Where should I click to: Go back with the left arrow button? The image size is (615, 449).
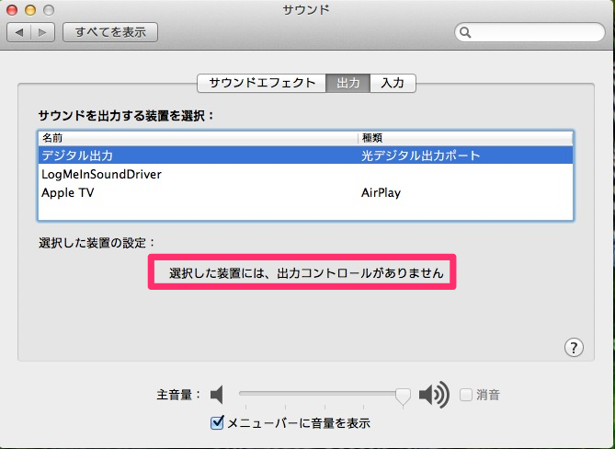click(x=18, y=32)
